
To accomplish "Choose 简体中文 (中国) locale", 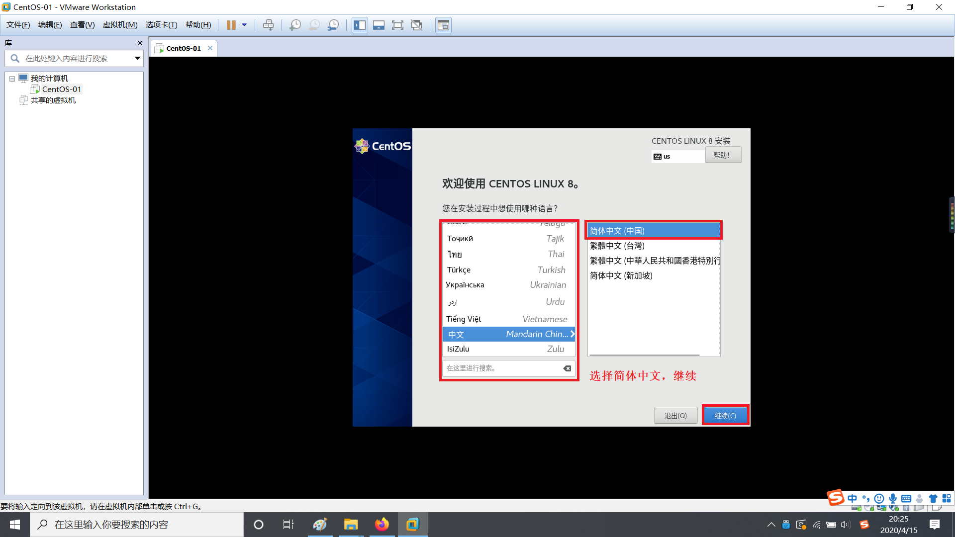I will click(654, 231).
